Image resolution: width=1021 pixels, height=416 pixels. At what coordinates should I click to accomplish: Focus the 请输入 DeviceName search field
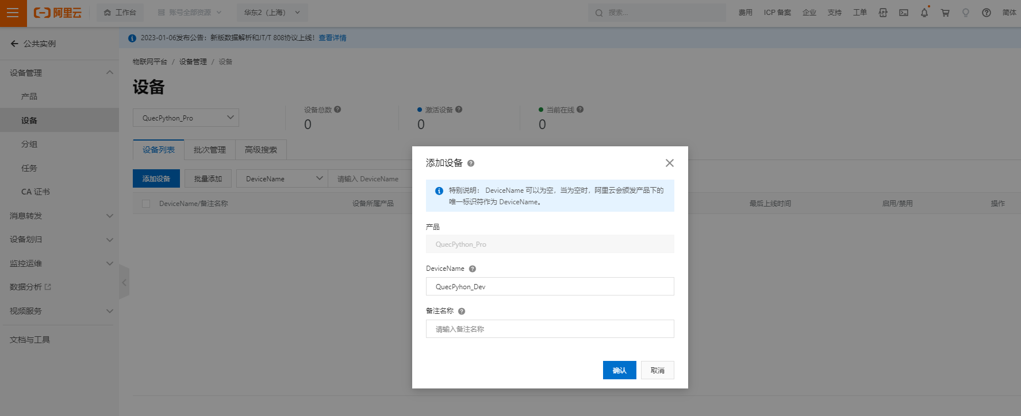point(370,178)
